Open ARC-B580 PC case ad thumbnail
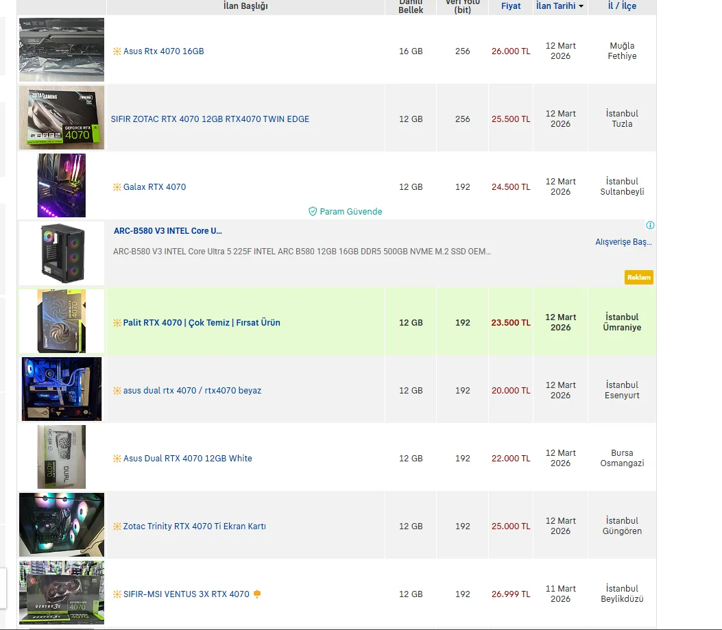 click(62, 253)
